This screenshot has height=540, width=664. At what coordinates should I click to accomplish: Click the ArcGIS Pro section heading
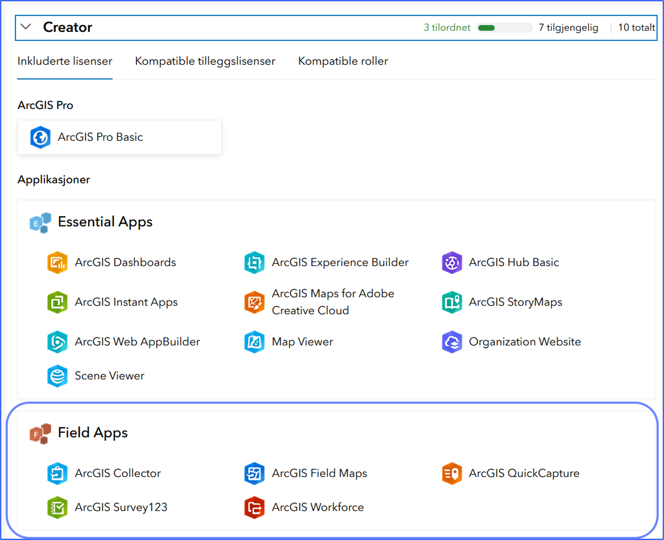click(45, 105)
